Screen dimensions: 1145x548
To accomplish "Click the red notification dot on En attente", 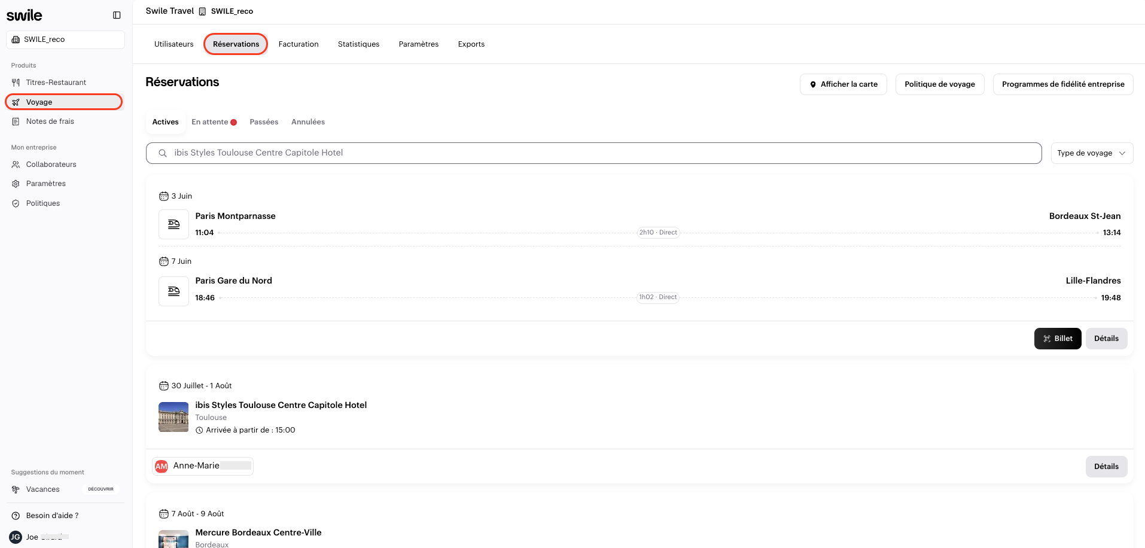I will click(234, 123).
